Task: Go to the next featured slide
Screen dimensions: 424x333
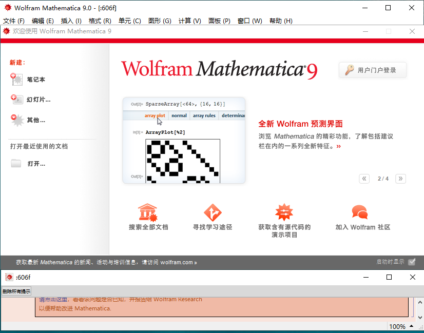Action: coord(401,179)
